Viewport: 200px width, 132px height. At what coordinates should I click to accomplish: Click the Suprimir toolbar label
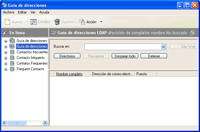pyautogui.click(x=68, y=22)
